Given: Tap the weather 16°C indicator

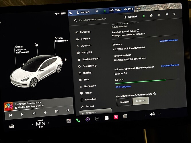Looking at the screenshot, I should click(129, 9).
